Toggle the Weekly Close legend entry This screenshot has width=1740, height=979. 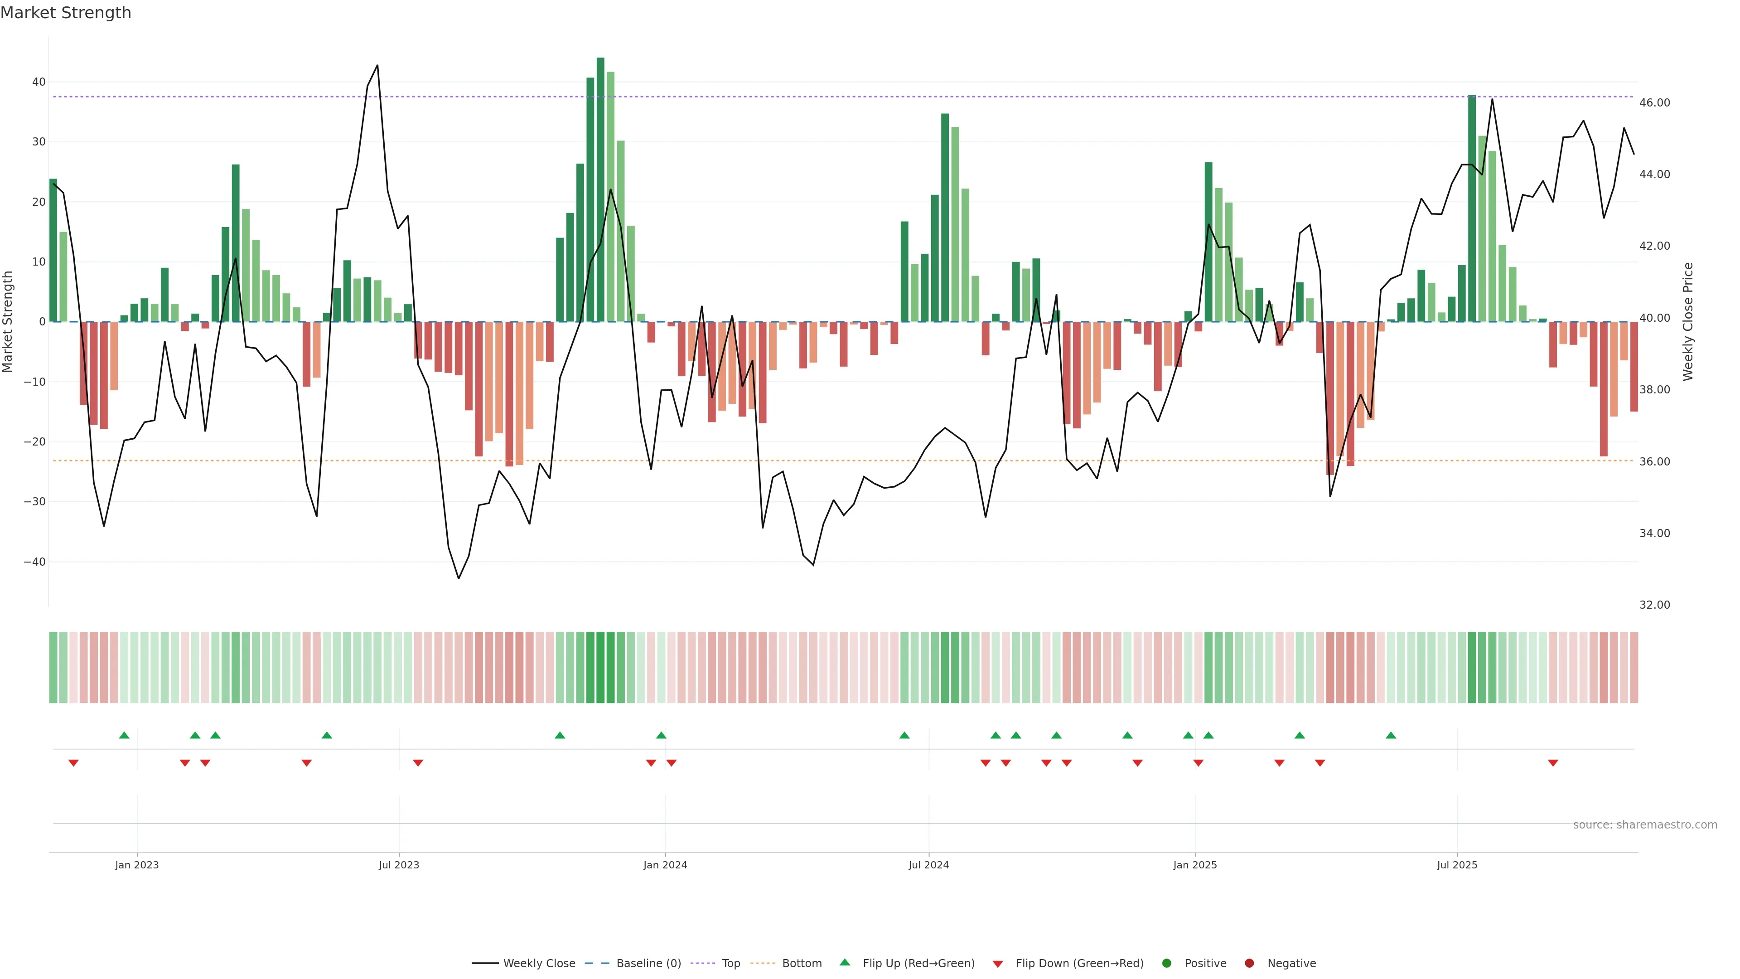click(x=523, y=964)
